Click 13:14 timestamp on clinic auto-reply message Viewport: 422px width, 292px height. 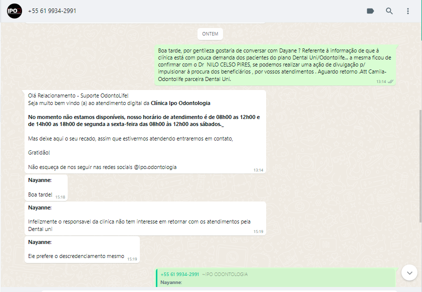(x=259, y=170)
